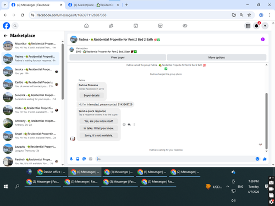Open the Facebook logo home link
This screenshot has width=275, height=206.
pyautogui.click(x=7, y=26)
